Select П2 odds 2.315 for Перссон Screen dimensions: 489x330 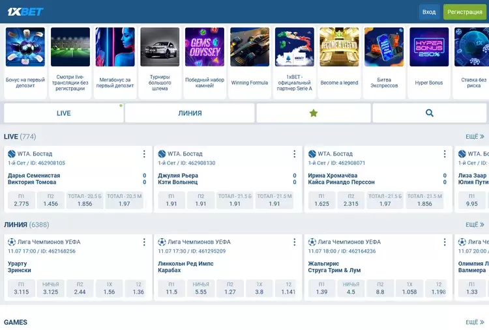[351, 200]
